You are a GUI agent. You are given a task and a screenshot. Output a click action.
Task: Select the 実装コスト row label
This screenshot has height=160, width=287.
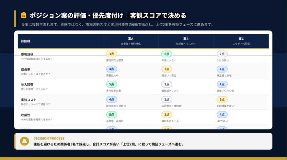click(x=29, y=100)
